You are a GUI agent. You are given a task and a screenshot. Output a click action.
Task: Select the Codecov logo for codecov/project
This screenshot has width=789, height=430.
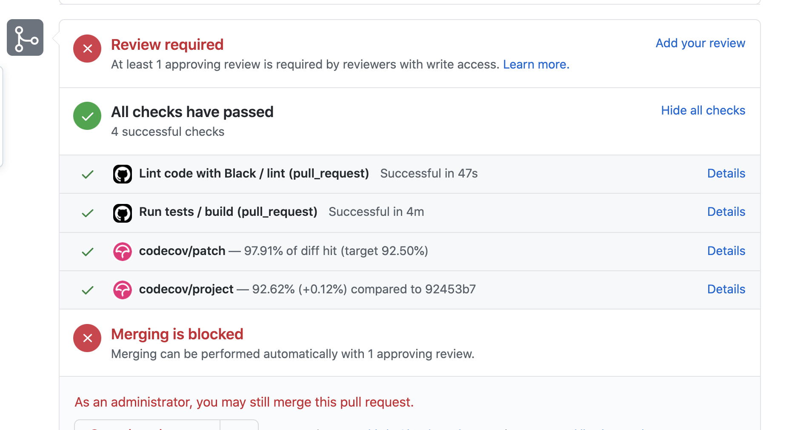tap(123, 290)
